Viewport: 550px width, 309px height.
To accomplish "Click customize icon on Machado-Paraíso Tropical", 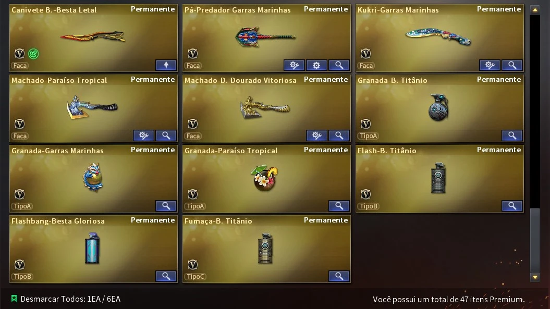I will [143, 135].
